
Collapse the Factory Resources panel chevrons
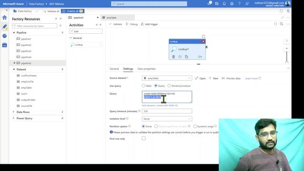pos(61,19)
